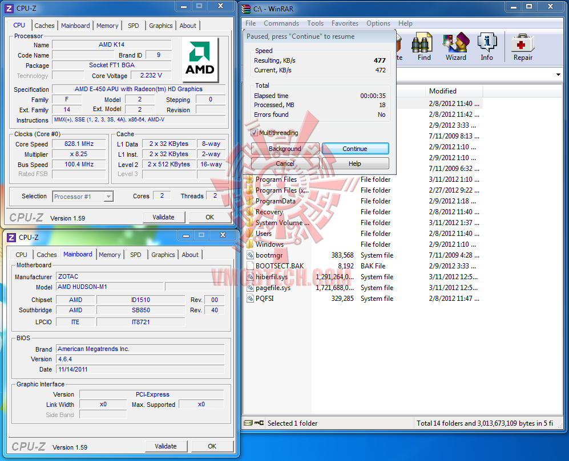Open the Favorites menu in WinRAR
This screenshot has height=461, width=569.
pos(345,23)
